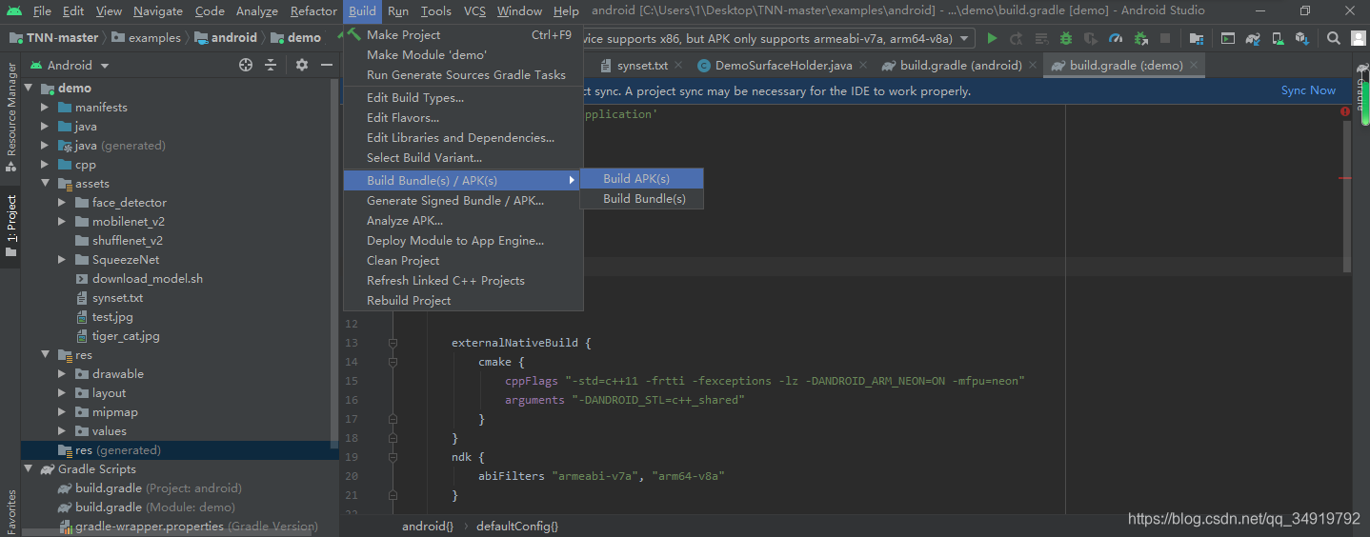Click the green Run app button
Image resolution: width=1370 pixels, height=537 pixels.
pos(992,38)
